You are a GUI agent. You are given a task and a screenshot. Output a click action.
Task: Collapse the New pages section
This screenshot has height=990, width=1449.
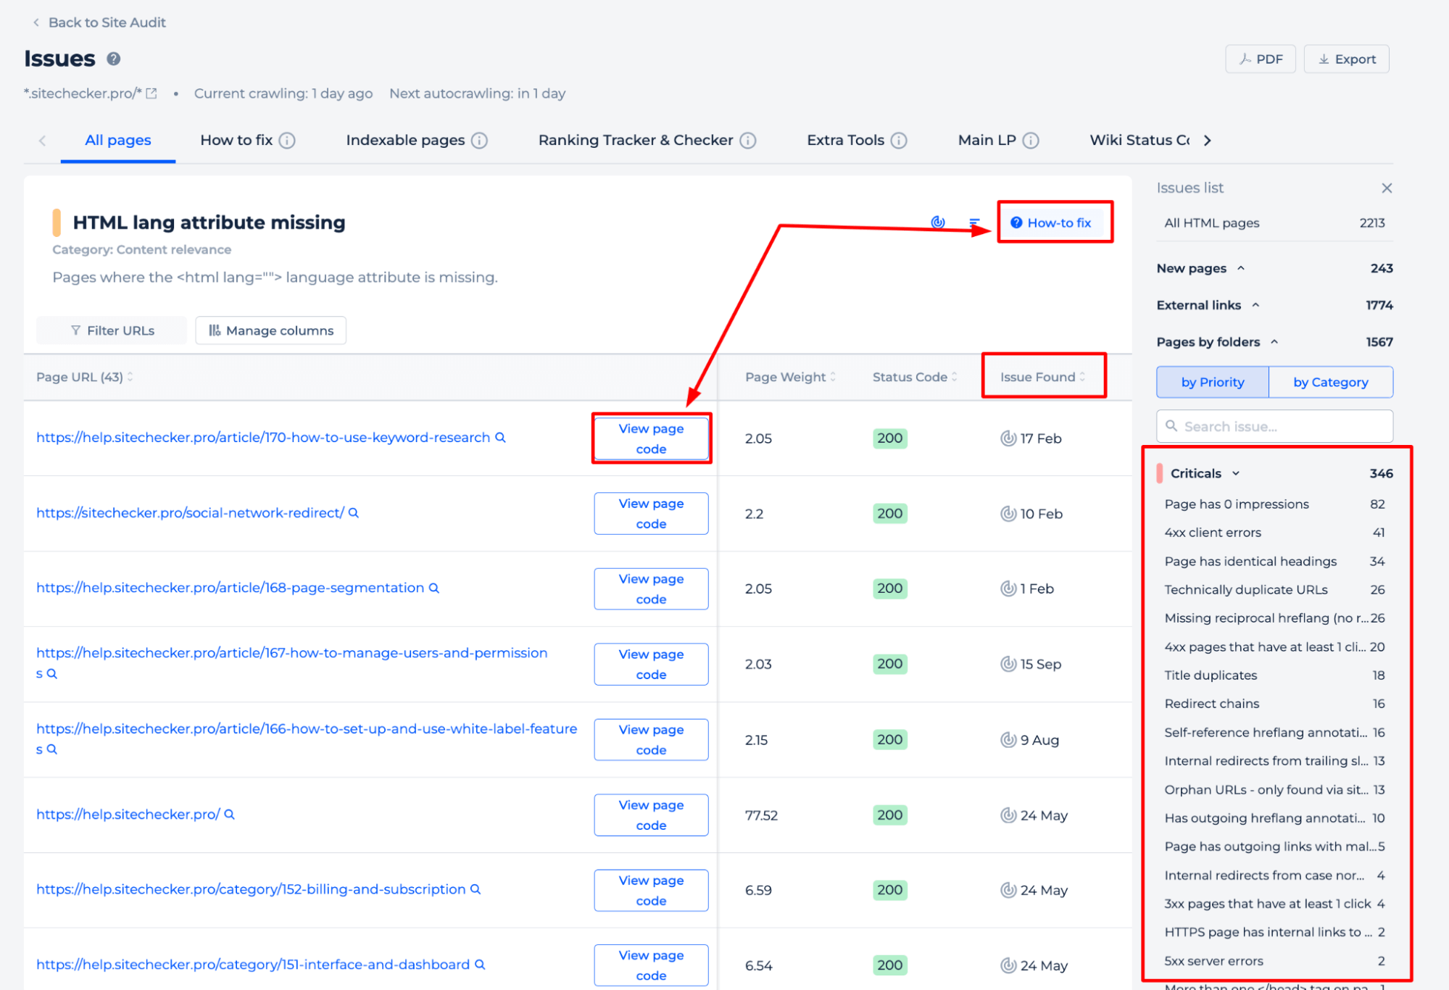[x=1241, y=268]
